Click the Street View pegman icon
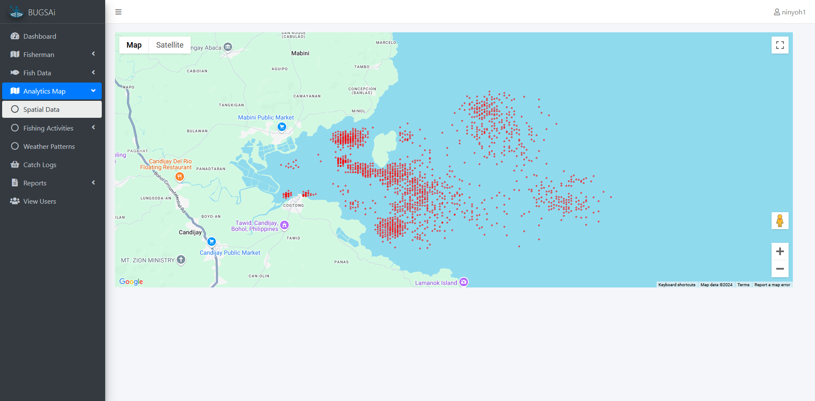 pyautogui.click(x=780, y=221)
